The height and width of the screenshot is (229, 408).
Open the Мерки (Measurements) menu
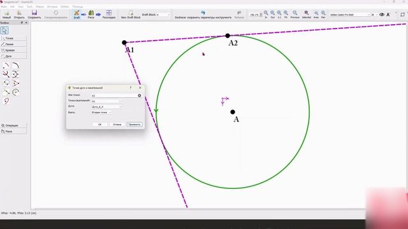coord(40,6)
